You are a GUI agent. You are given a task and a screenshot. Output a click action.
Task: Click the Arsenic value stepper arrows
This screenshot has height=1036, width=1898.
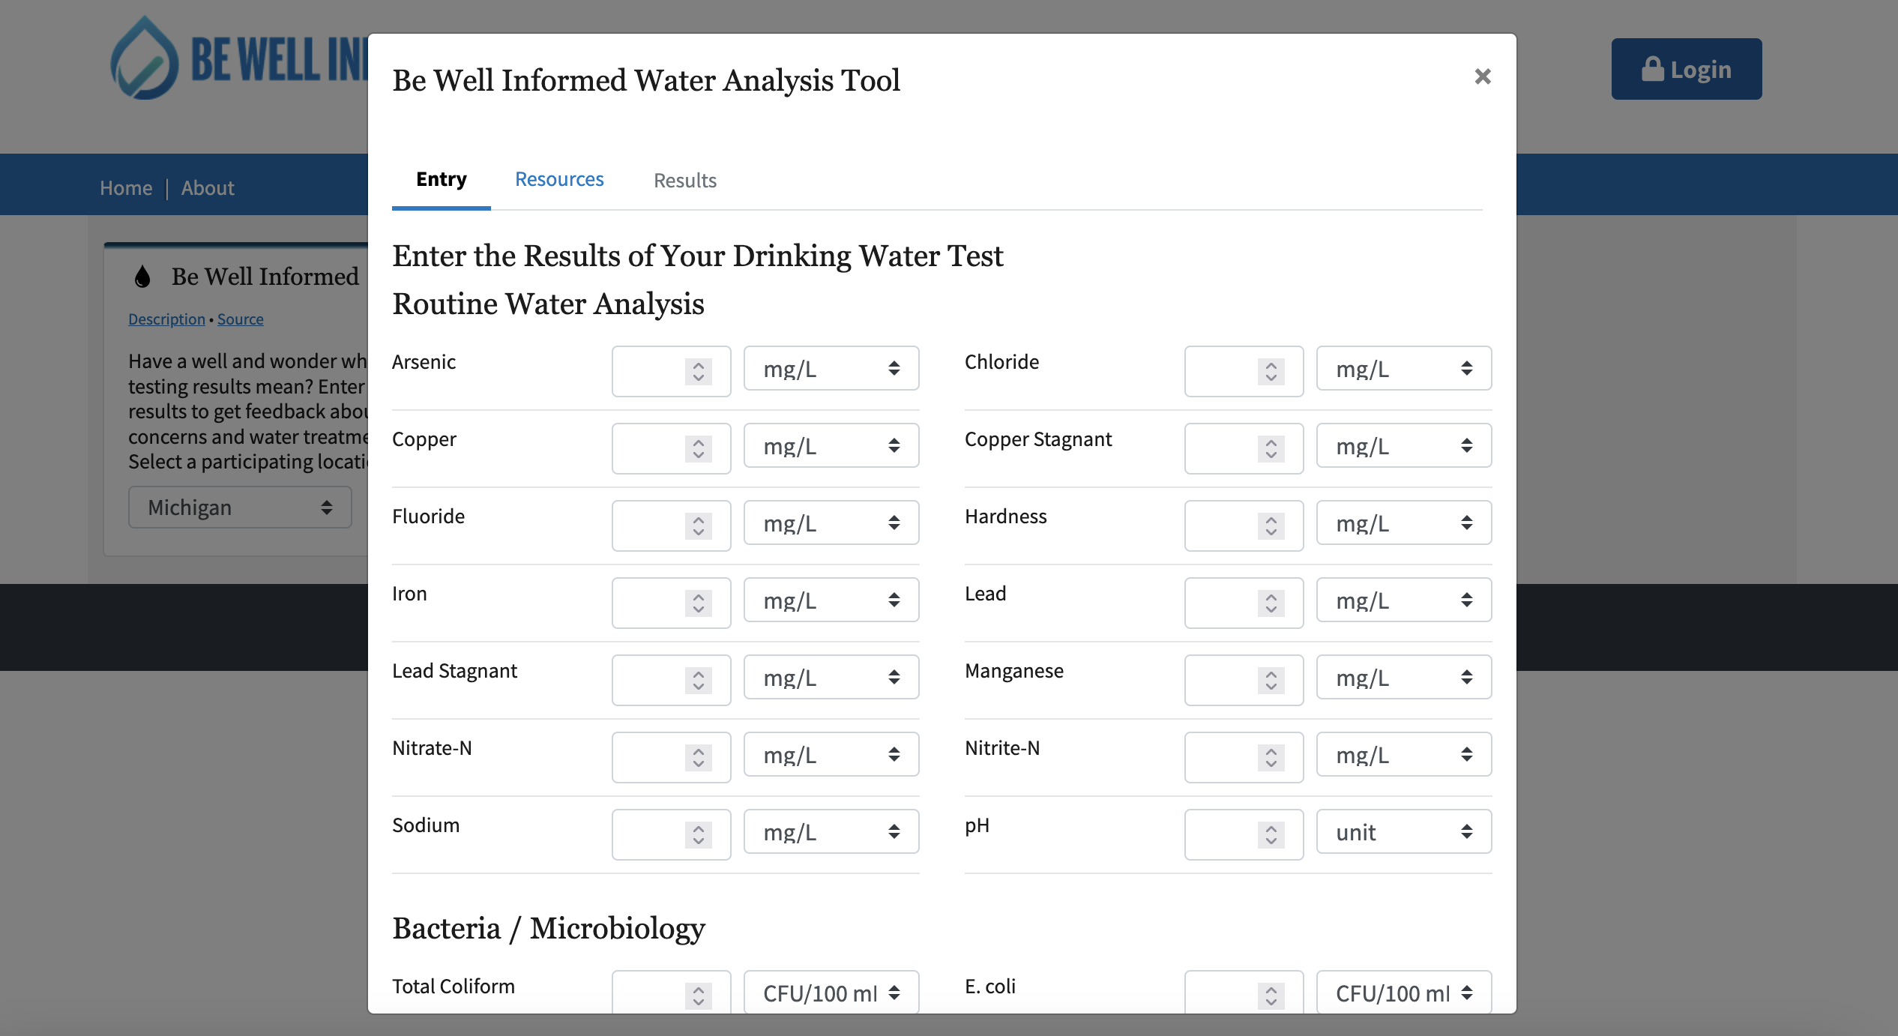point(698,371)
